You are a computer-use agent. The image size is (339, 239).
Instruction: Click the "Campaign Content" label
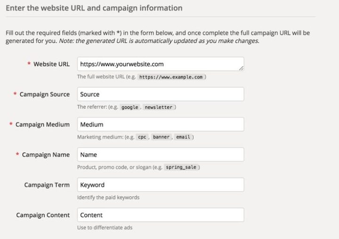click(x=43, y=215)
